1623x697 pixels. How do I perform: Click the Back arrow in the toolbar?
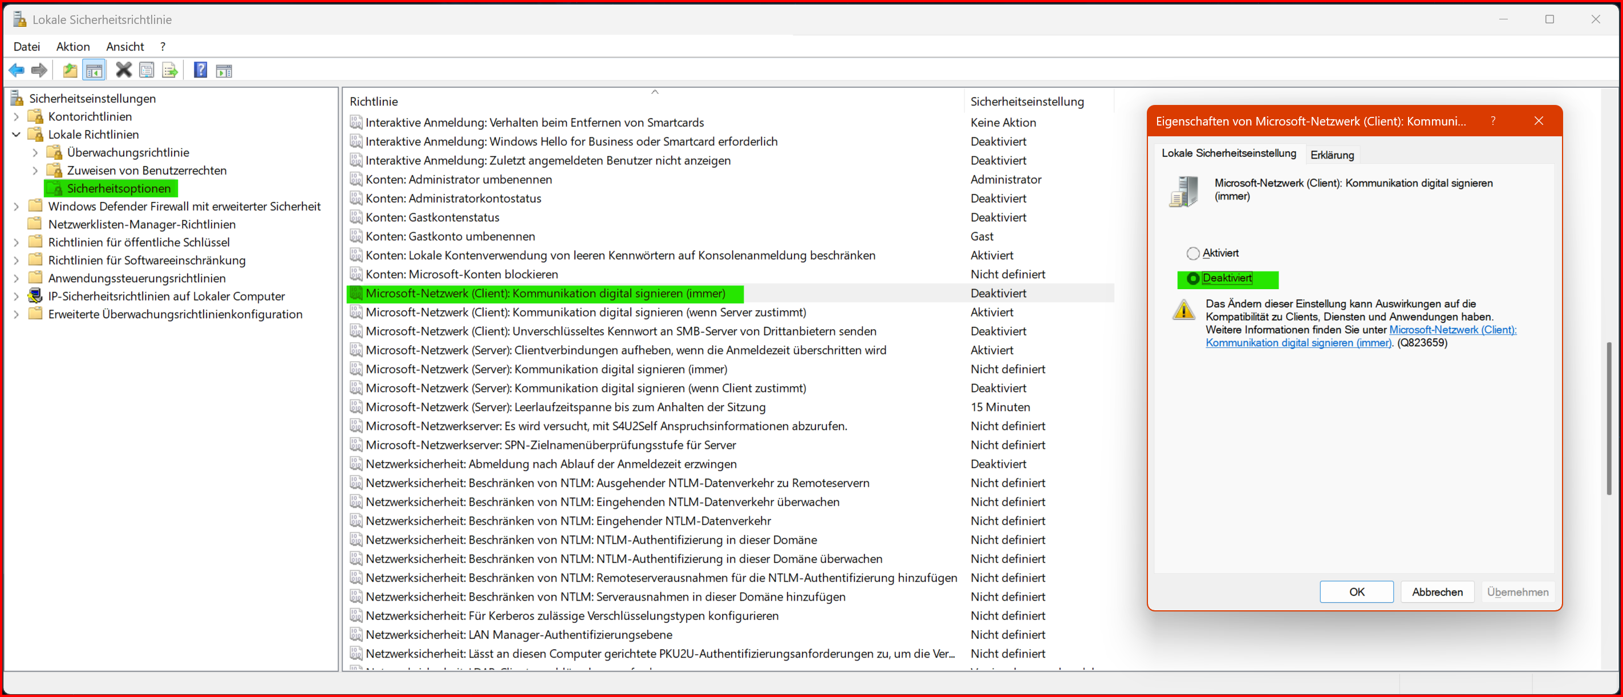17,70
